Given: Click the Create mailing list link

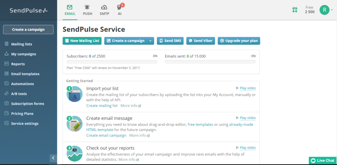Looking at the screenshot, I should 102,106.
